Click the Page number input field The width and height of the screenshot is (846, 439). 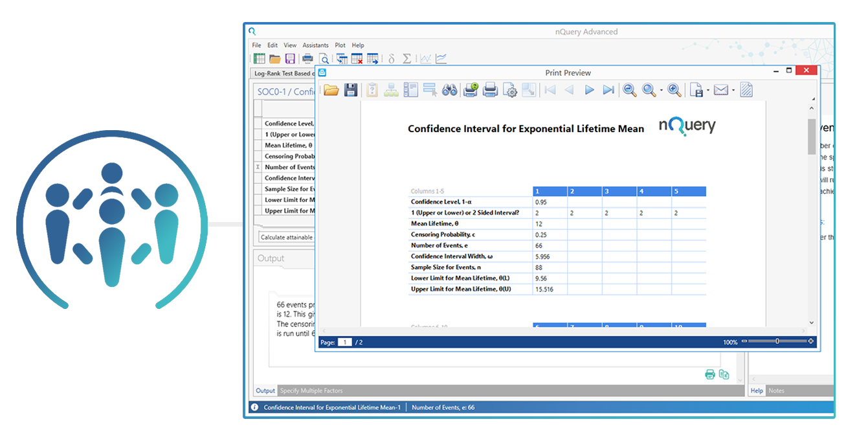tap(344, 342)
